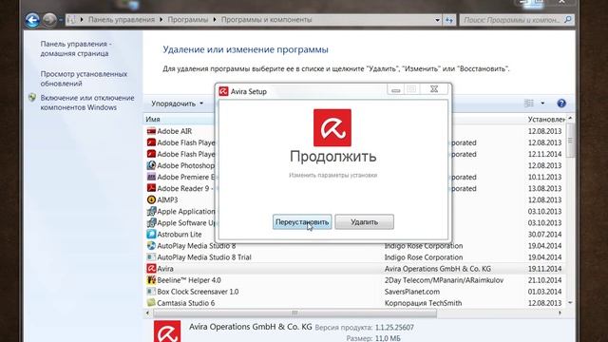Click the Adobe Photoshop program icon
This screenshot has width=608, height=342.
click(151, 165)
